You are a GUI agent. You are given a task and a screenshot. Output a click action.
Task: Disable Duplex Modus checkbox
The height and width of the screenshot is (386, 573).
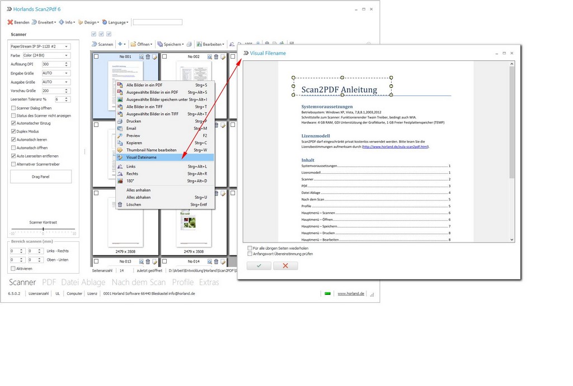(13, 131)
